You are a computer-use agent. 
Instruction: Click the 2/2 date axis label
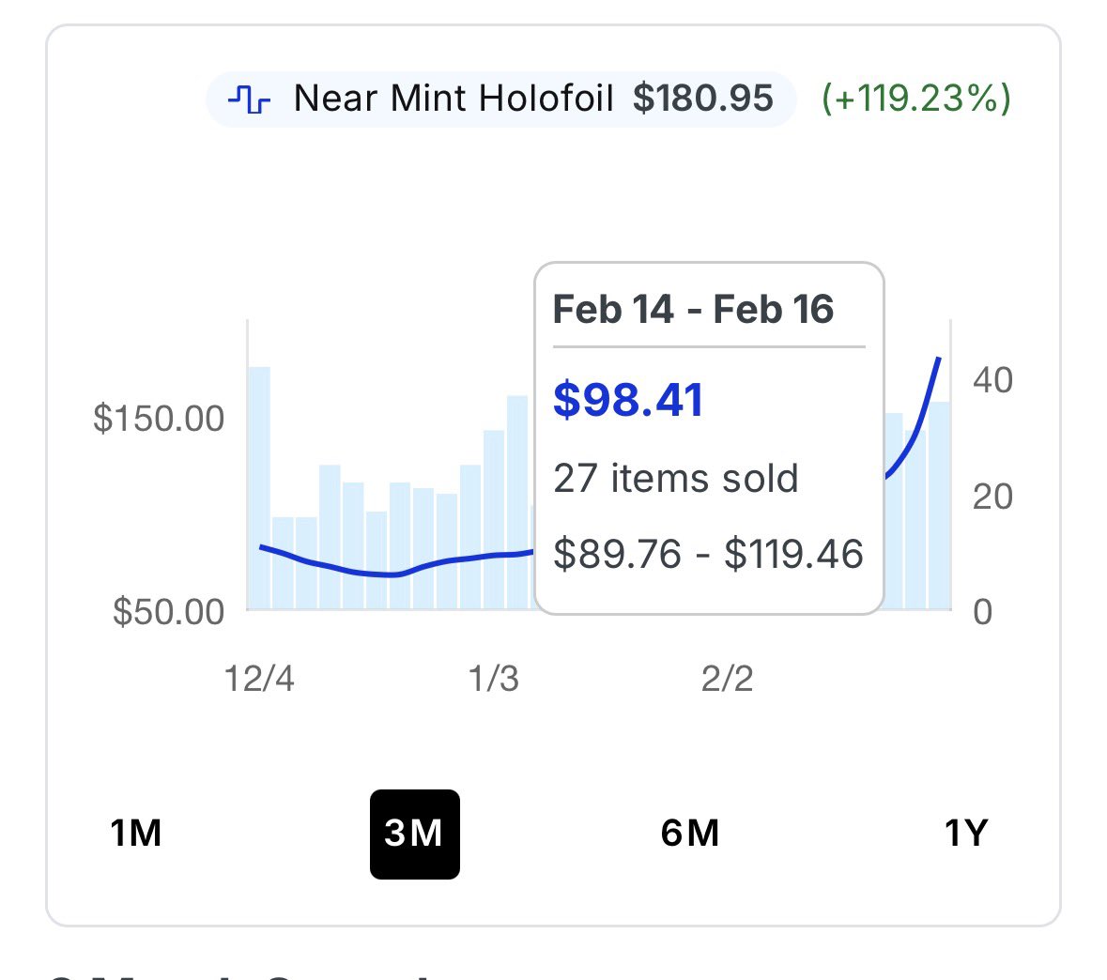click(x=727, y=678)
